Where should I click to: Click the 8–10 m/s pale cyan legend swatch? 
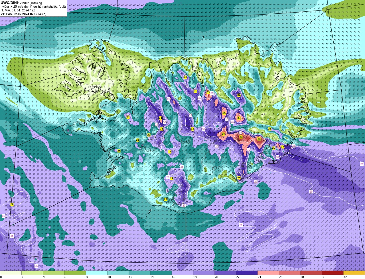click(x=97, y=273)
